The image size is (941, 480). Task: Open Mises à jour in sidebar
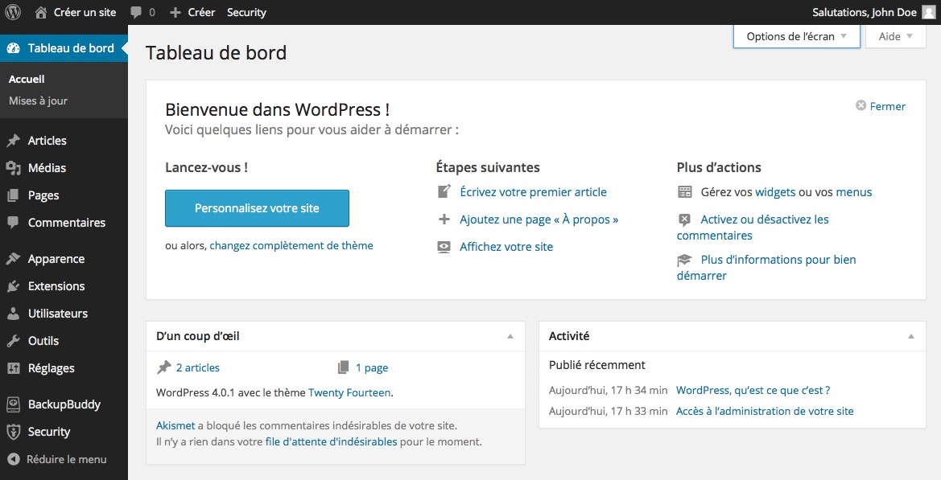[38, 101]
